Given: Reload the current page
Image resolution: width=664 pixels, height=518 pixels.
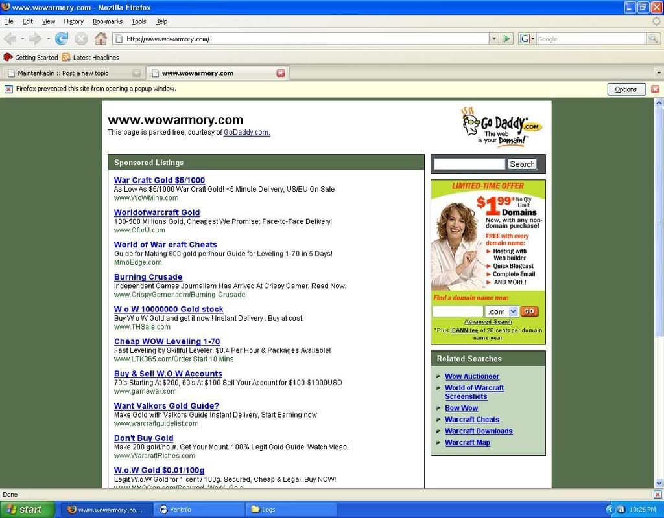Looking at the screenshot, I should click(x=62, y=39).
